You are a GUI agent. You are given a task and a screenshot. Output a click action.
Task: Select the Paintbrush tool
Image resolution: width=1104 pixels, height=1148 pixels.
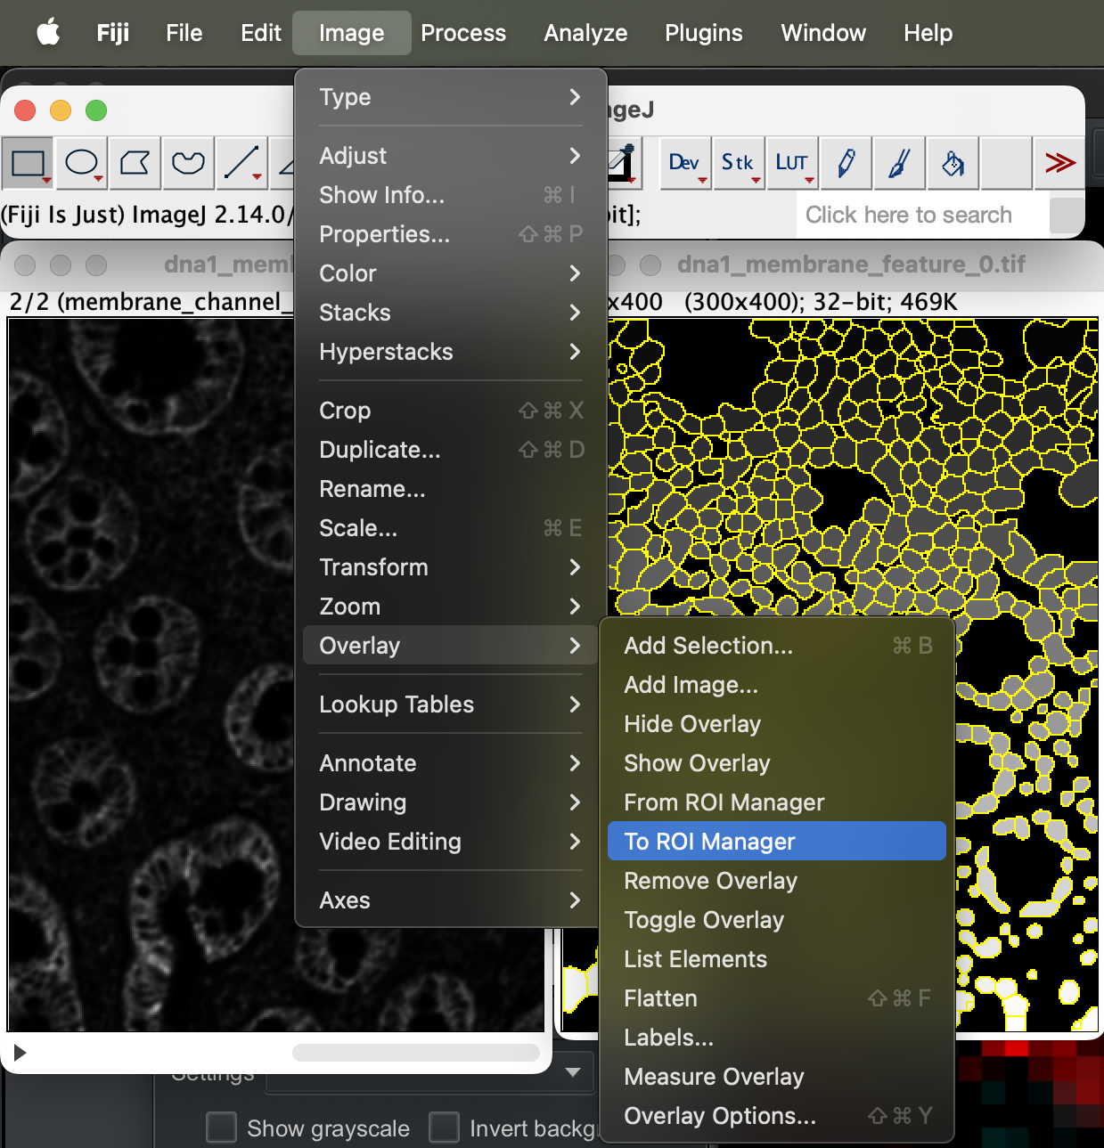899,163
